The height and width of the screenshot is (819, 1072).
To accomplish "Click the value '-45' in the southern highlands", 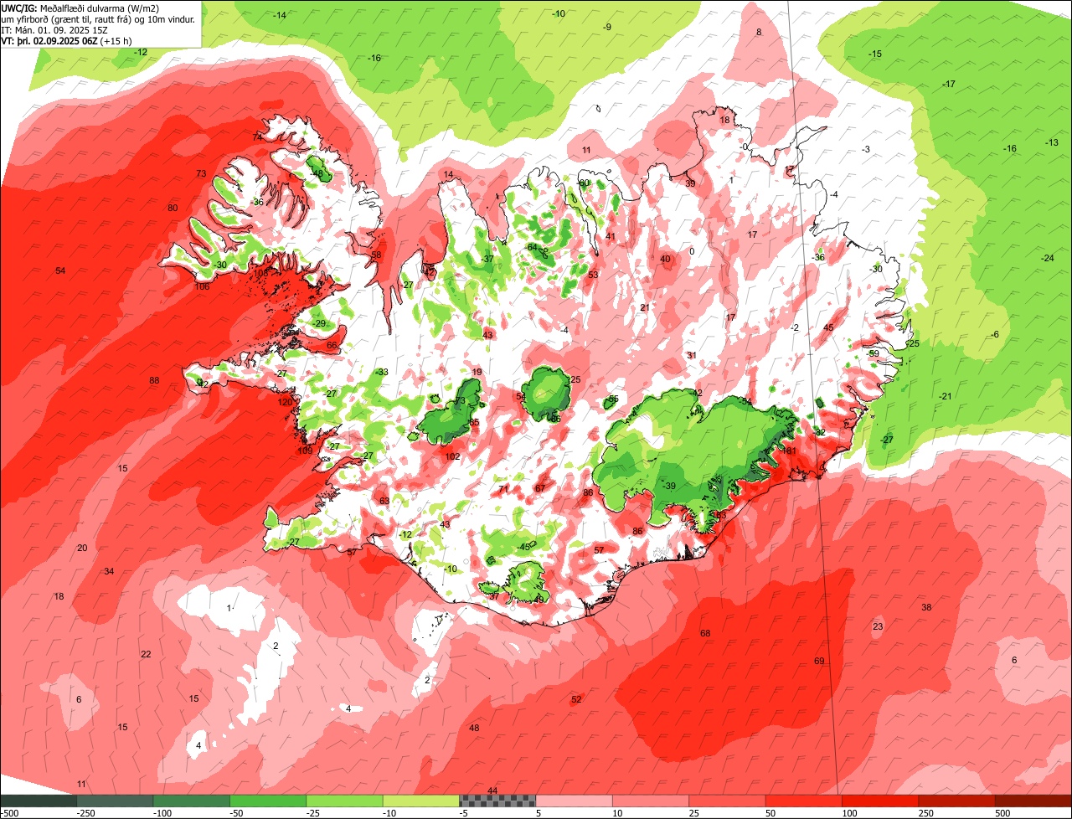I will 525,547.
